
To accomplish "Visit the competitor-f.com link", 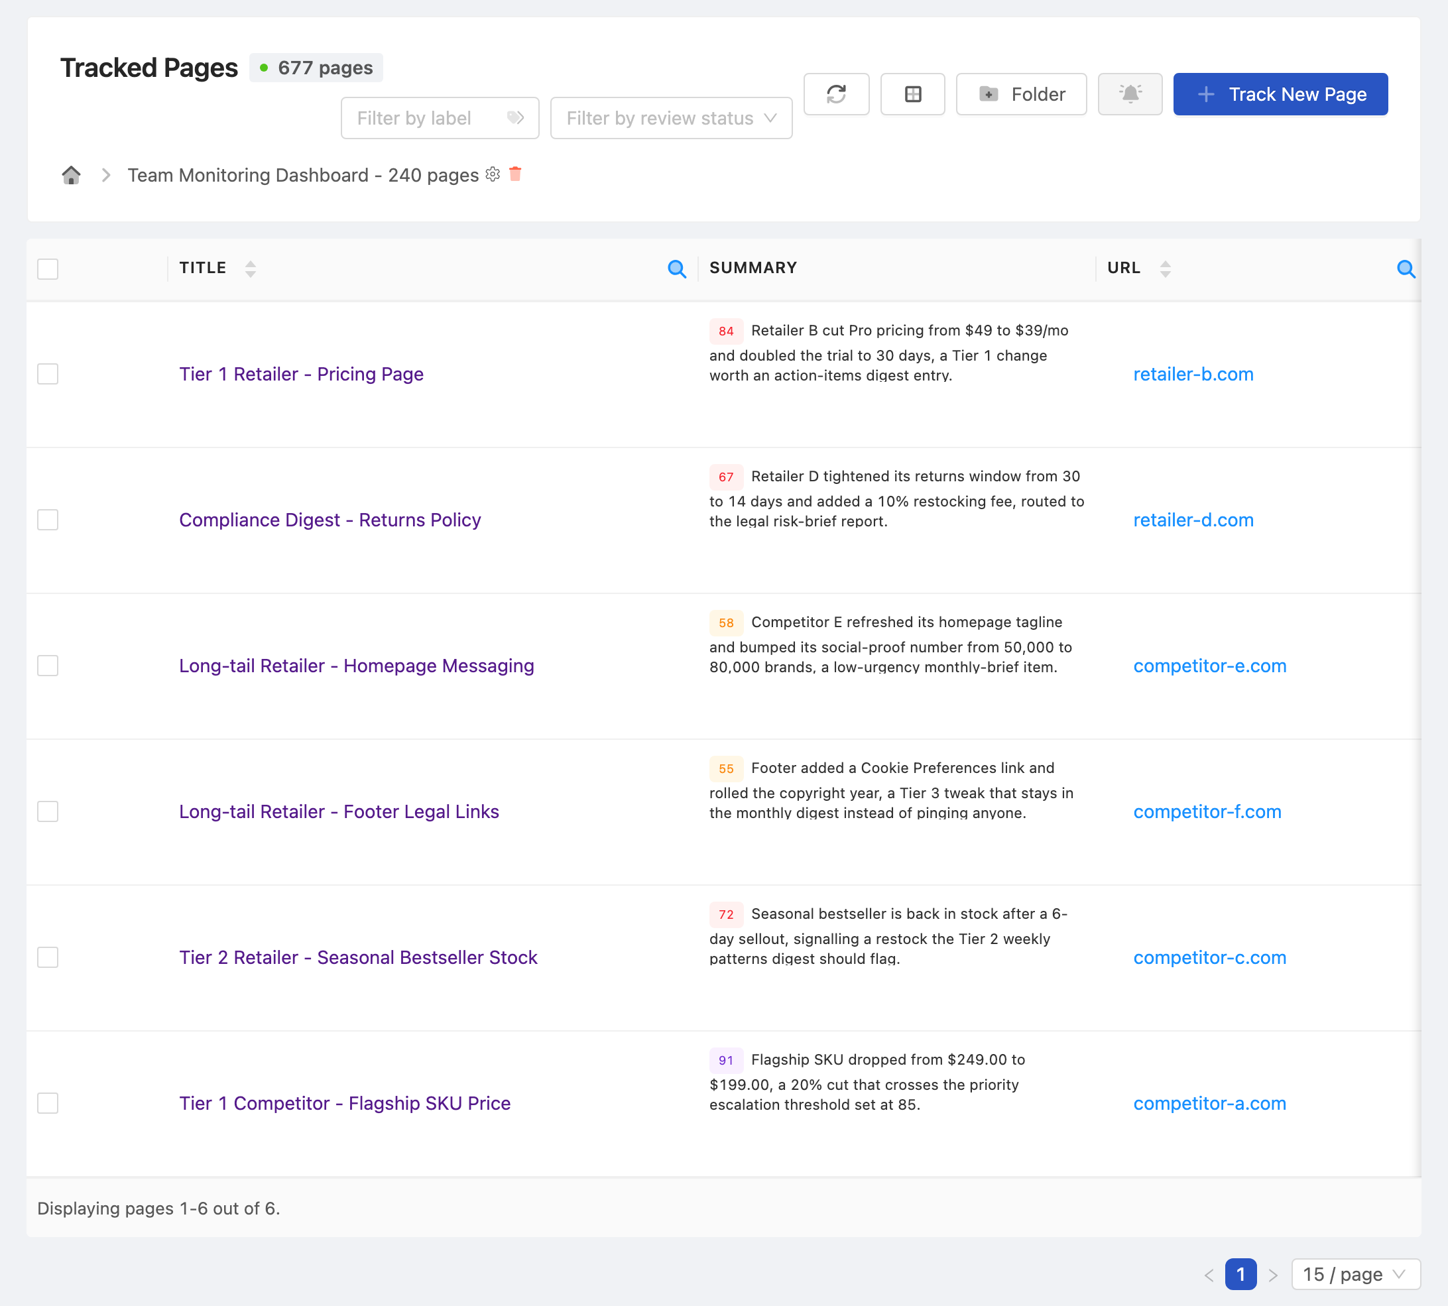I will (1207, 811).
